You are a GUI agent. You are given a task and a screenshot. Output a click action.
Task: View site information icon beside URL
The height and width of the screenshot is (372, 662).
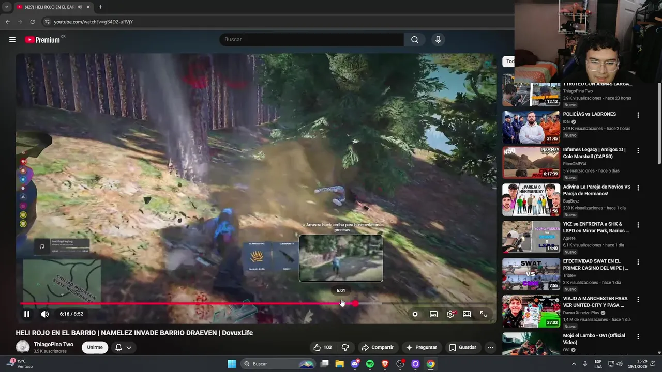[x=47, y=22]
